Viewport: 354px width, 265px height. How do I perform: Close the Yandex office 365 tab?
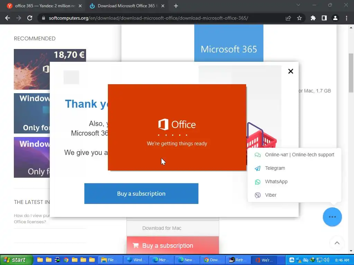point(80,6)
